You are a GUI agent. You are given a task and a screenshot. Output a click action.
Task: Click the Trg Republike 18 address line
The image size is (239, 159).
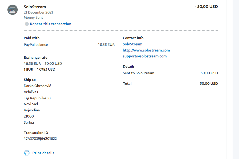pos(37,98)
